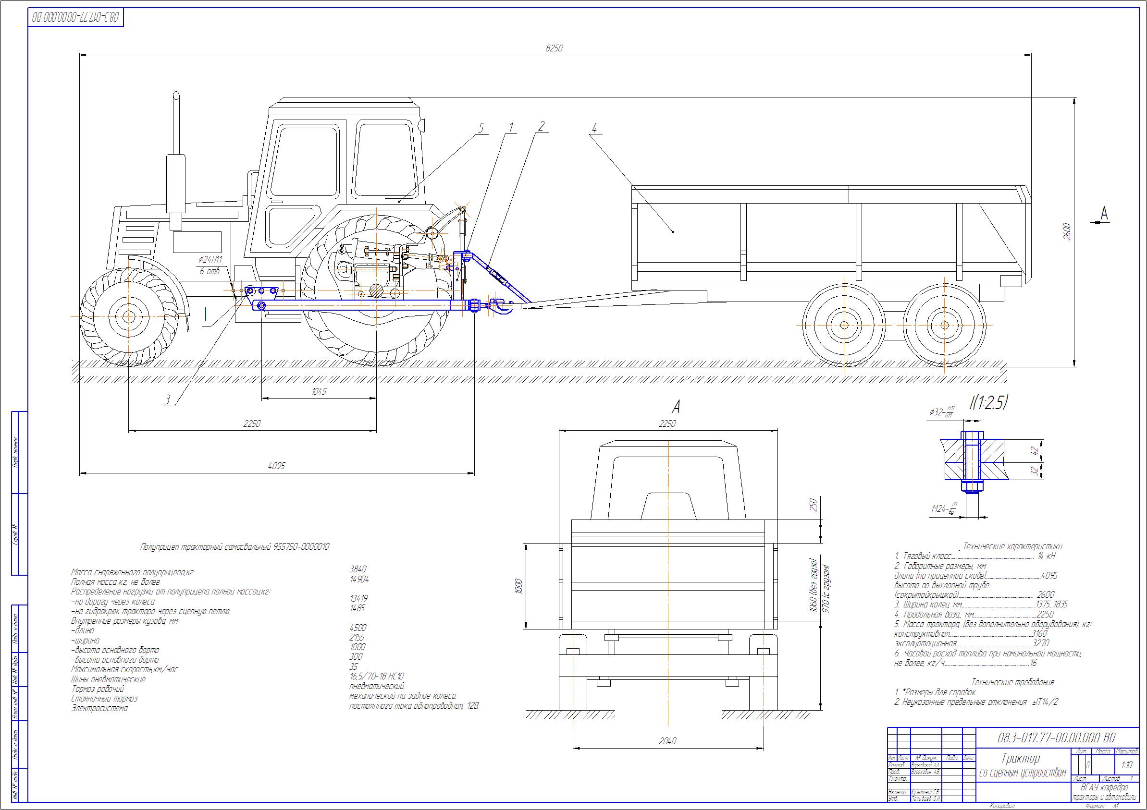
Task: Click the title block code '08.3-017.77-00.00.000 ВО'
Action: [x=1056, y=737]
